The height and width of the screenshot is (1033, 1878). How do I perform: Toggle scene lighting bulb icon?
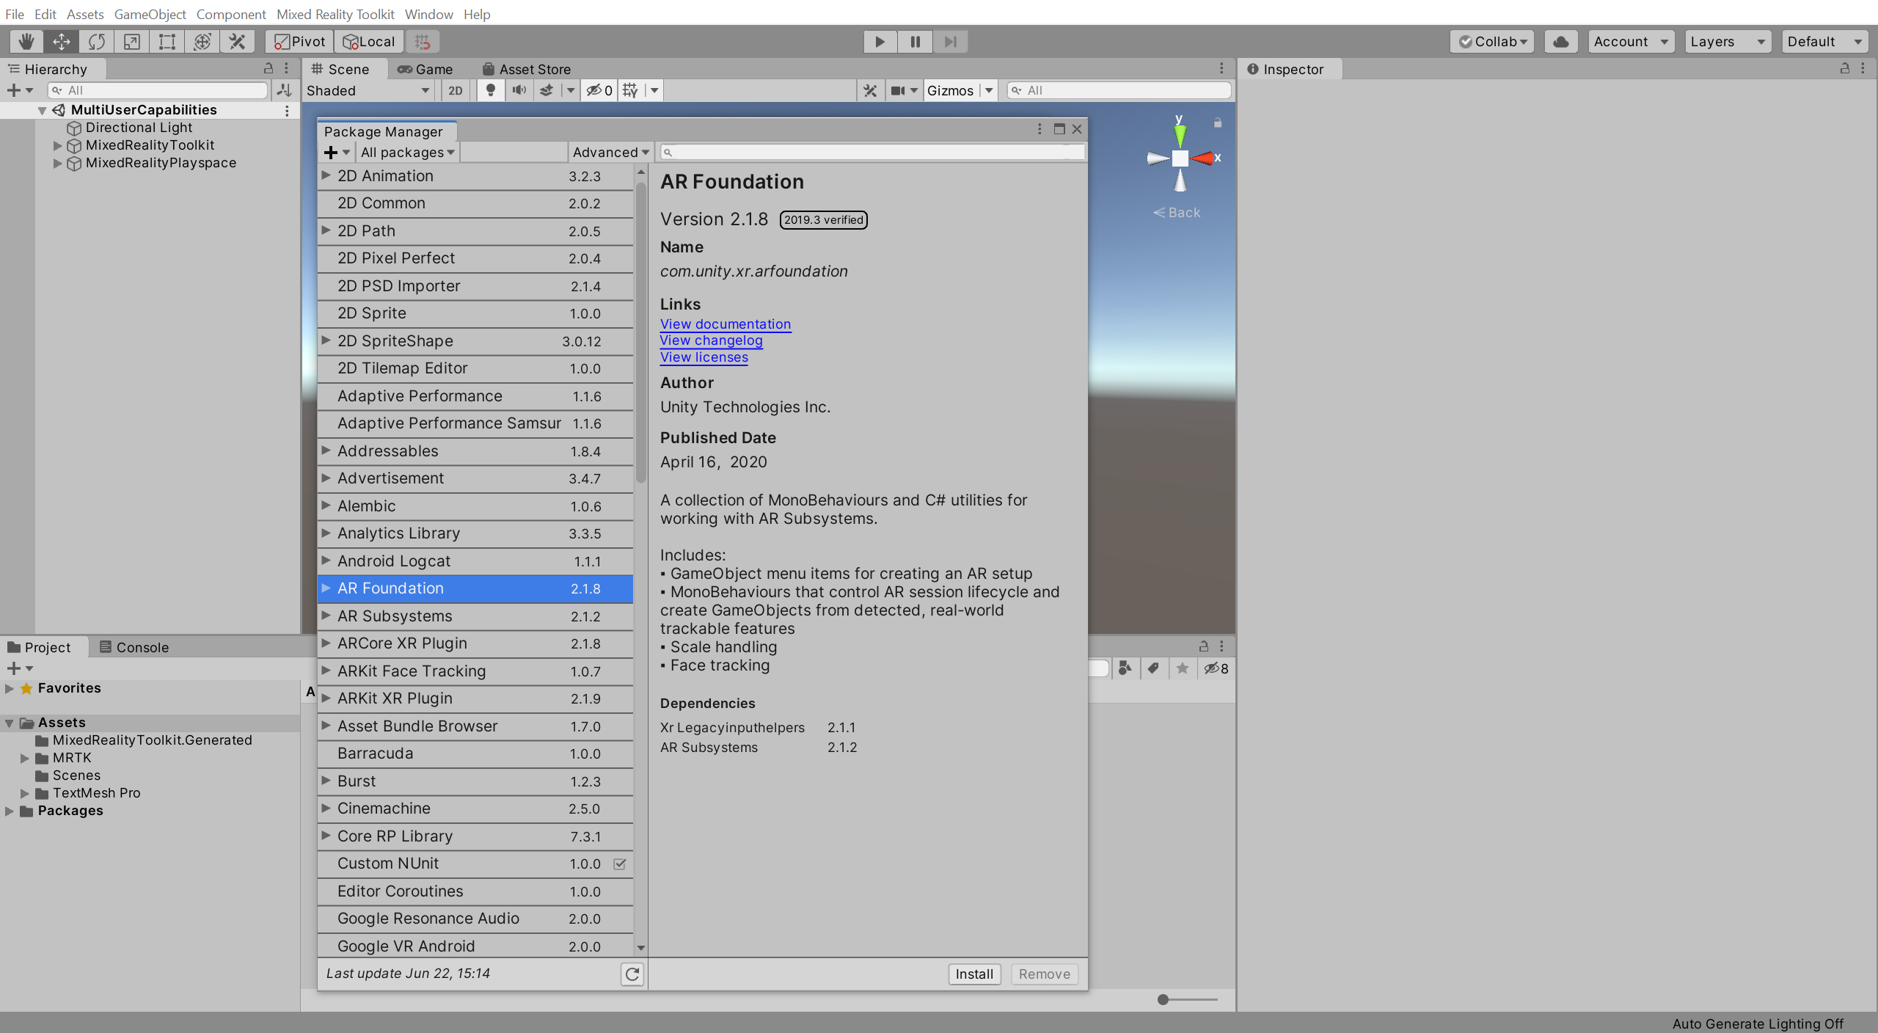tap(491, 90)
